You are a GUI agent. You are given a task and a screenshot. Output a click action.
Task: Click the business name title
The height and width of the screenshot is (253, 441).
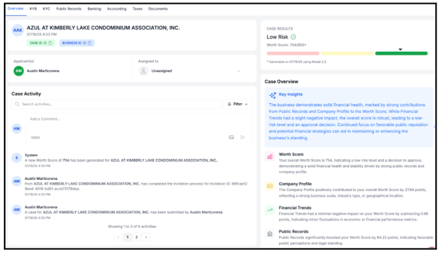click(x=103, y=28)
